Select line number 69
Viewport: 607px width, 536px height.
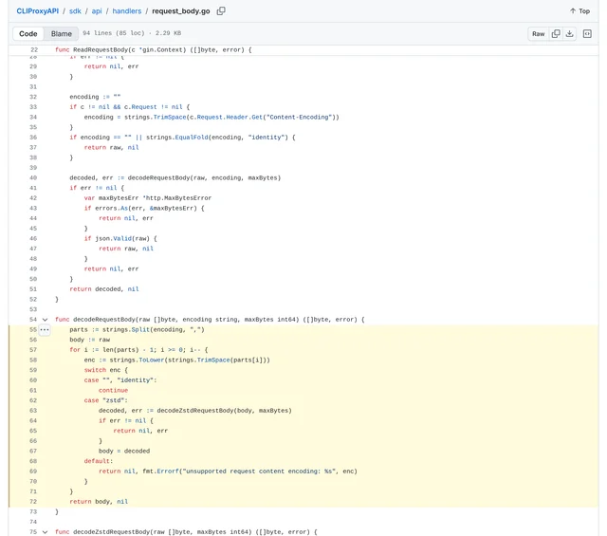pyautogui.click(x=33, y=471)
